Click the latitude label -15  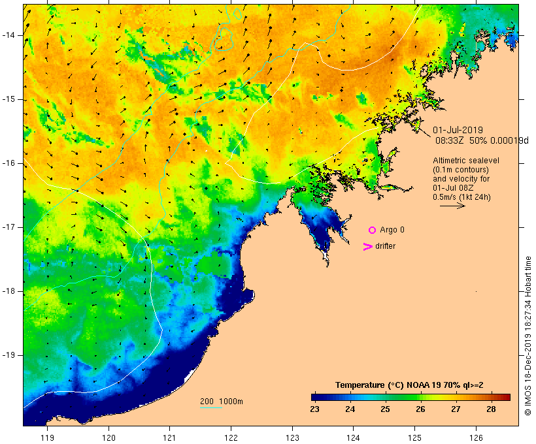coord(8,99)
